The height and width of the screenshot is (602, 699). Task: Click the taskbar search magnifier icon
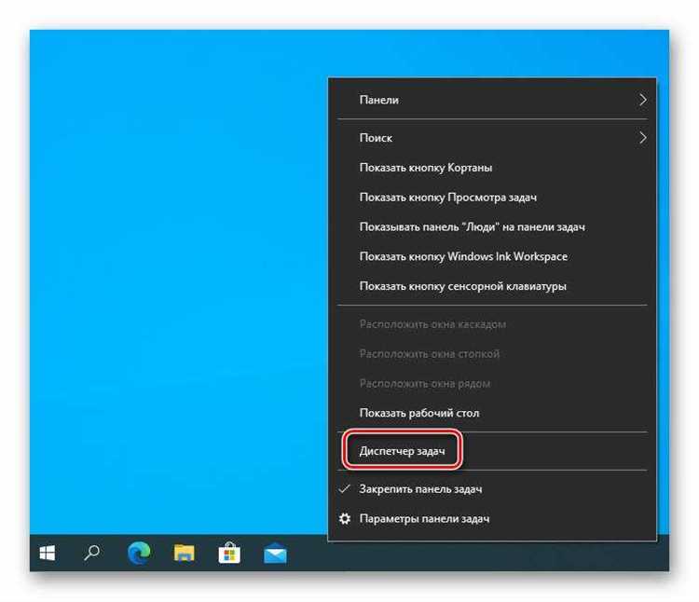coord(92,554)
